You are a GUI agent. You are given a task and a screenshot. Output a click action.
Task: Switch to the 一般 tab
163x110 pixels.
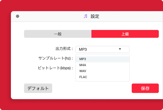[x=58, y=34]
